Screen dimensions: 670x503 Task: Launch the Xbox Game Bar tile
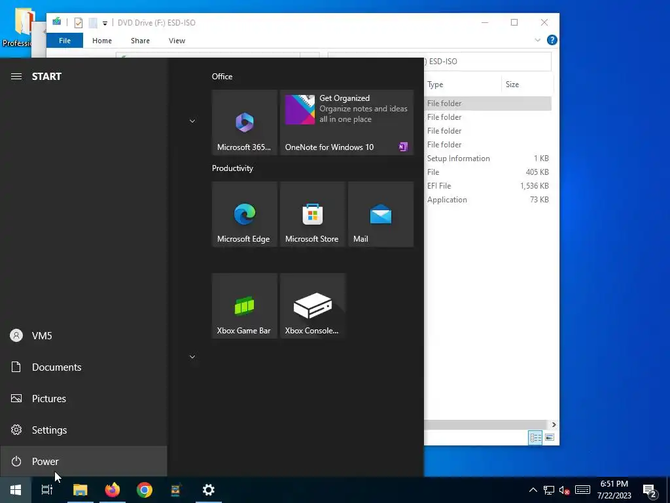(245, 306)
